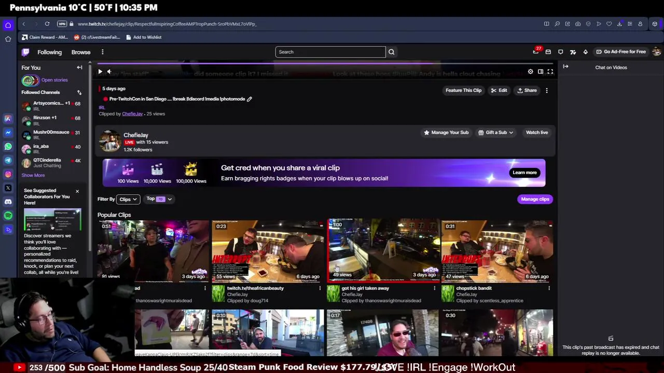
Task: Open Twitch notifications with 27 badge
Action: [x=536, y=52]
